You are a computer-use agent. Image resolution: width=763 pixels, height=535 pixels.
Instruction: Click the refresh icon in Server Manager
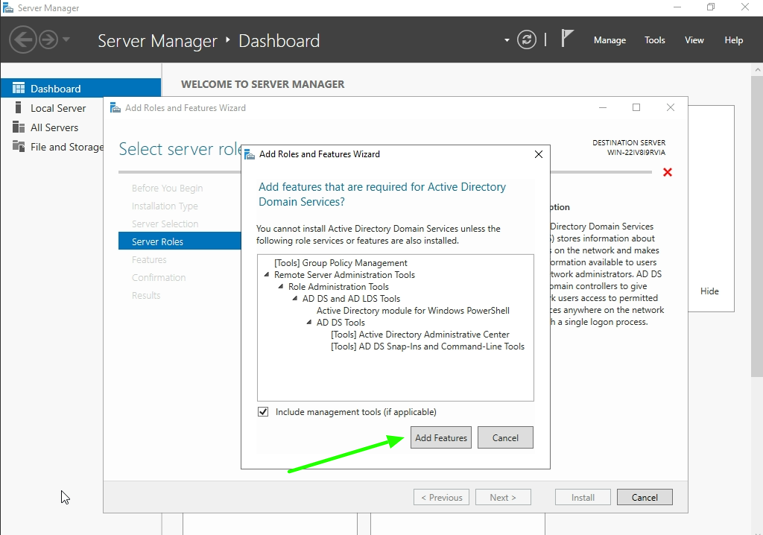528,40
